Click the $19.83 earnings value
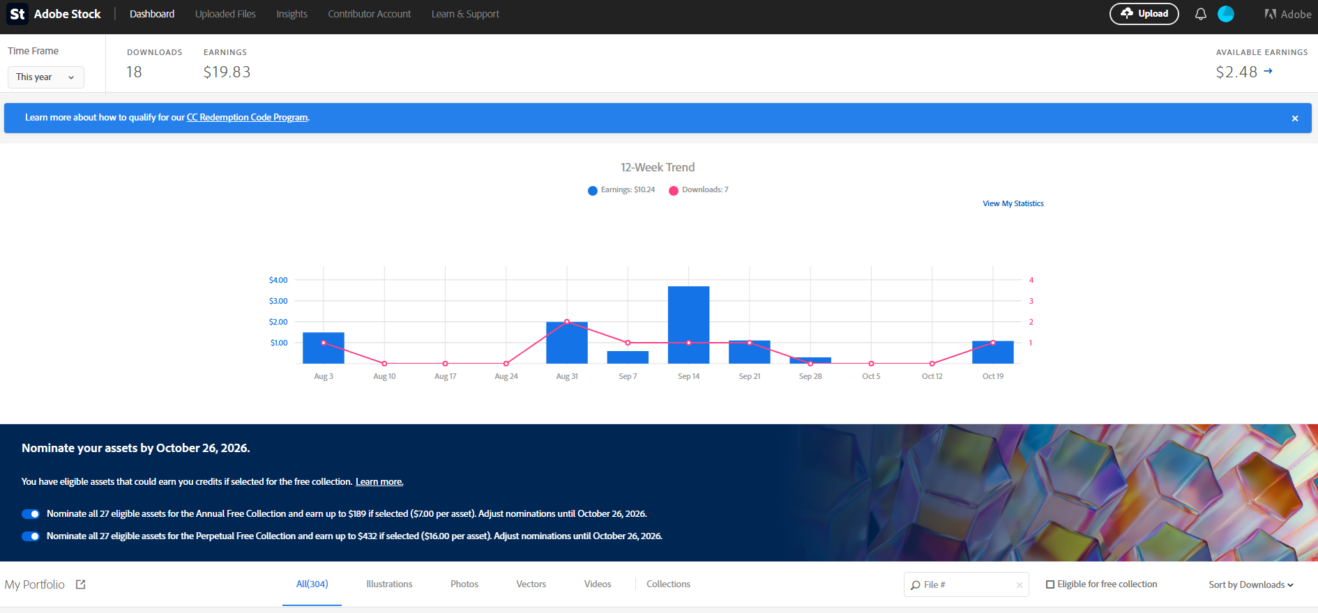1318x613 pixels. pos(227,72)
